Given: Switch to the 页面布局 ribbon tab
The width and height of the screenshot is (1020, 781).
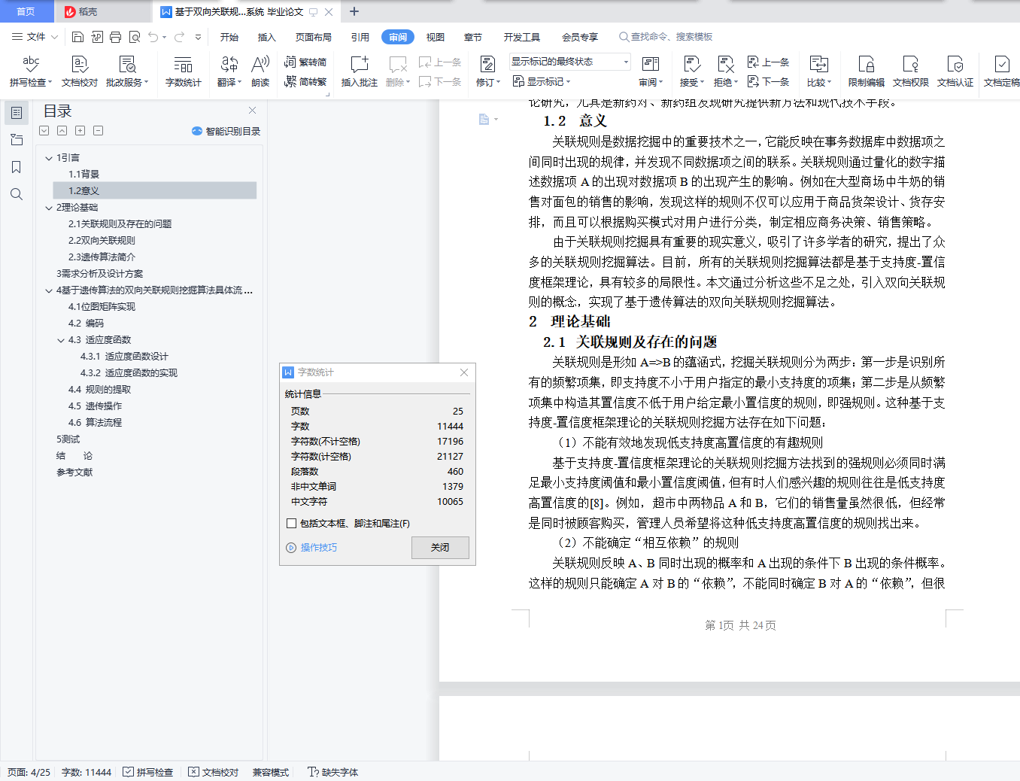Looking at the screenshot, I should pos(314,37).
